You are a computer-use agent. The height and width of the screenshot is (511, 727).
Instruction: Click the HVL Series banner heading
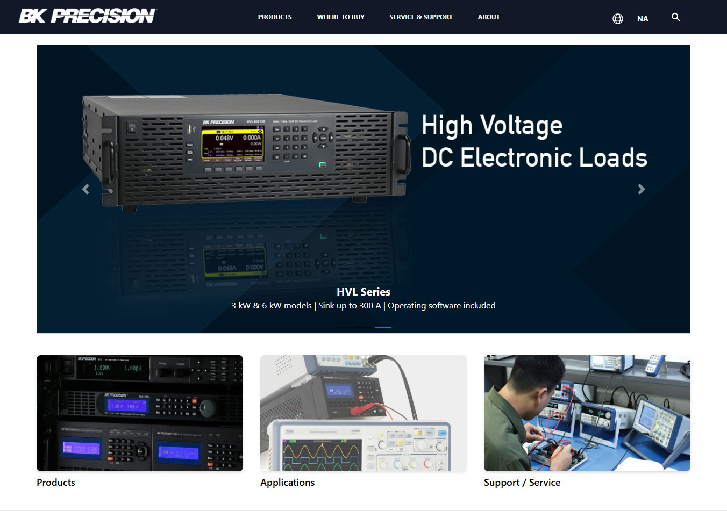click(x=364, y=292)
